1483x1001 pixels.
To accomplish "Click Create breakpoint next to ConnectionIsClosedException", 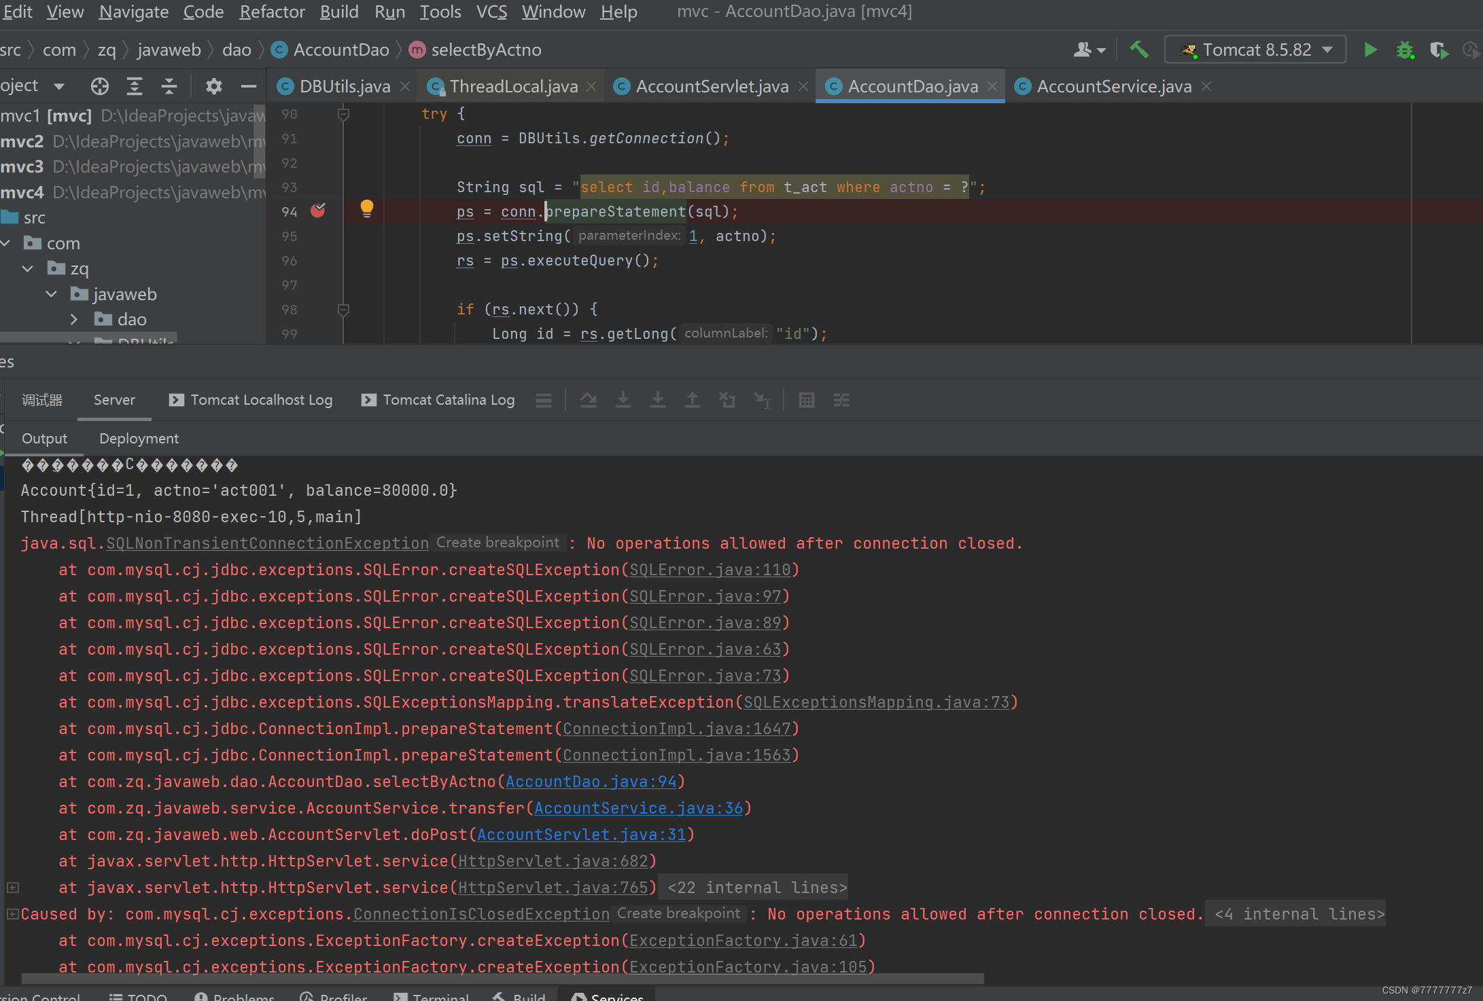I will pyautogui.click(x=678, y=913).
